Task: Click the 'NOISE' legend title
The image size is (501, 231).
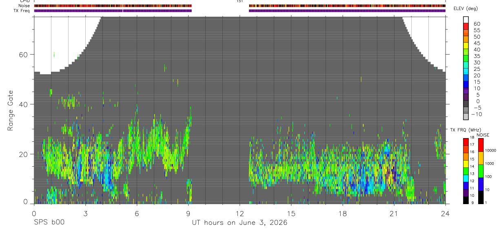Action: pos(483,135)
